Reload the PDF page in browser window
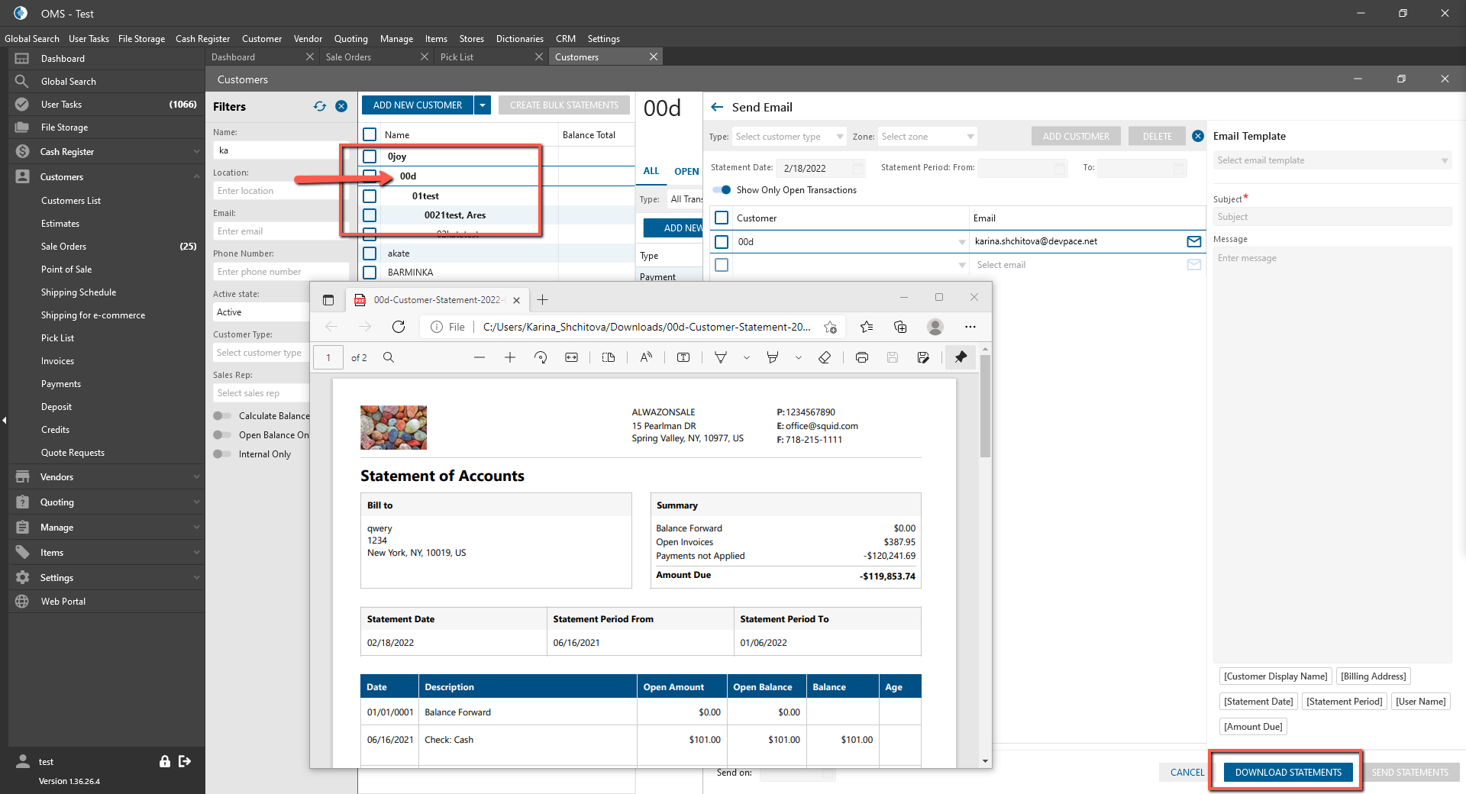The image size is (1466, 794). [399, 327]
